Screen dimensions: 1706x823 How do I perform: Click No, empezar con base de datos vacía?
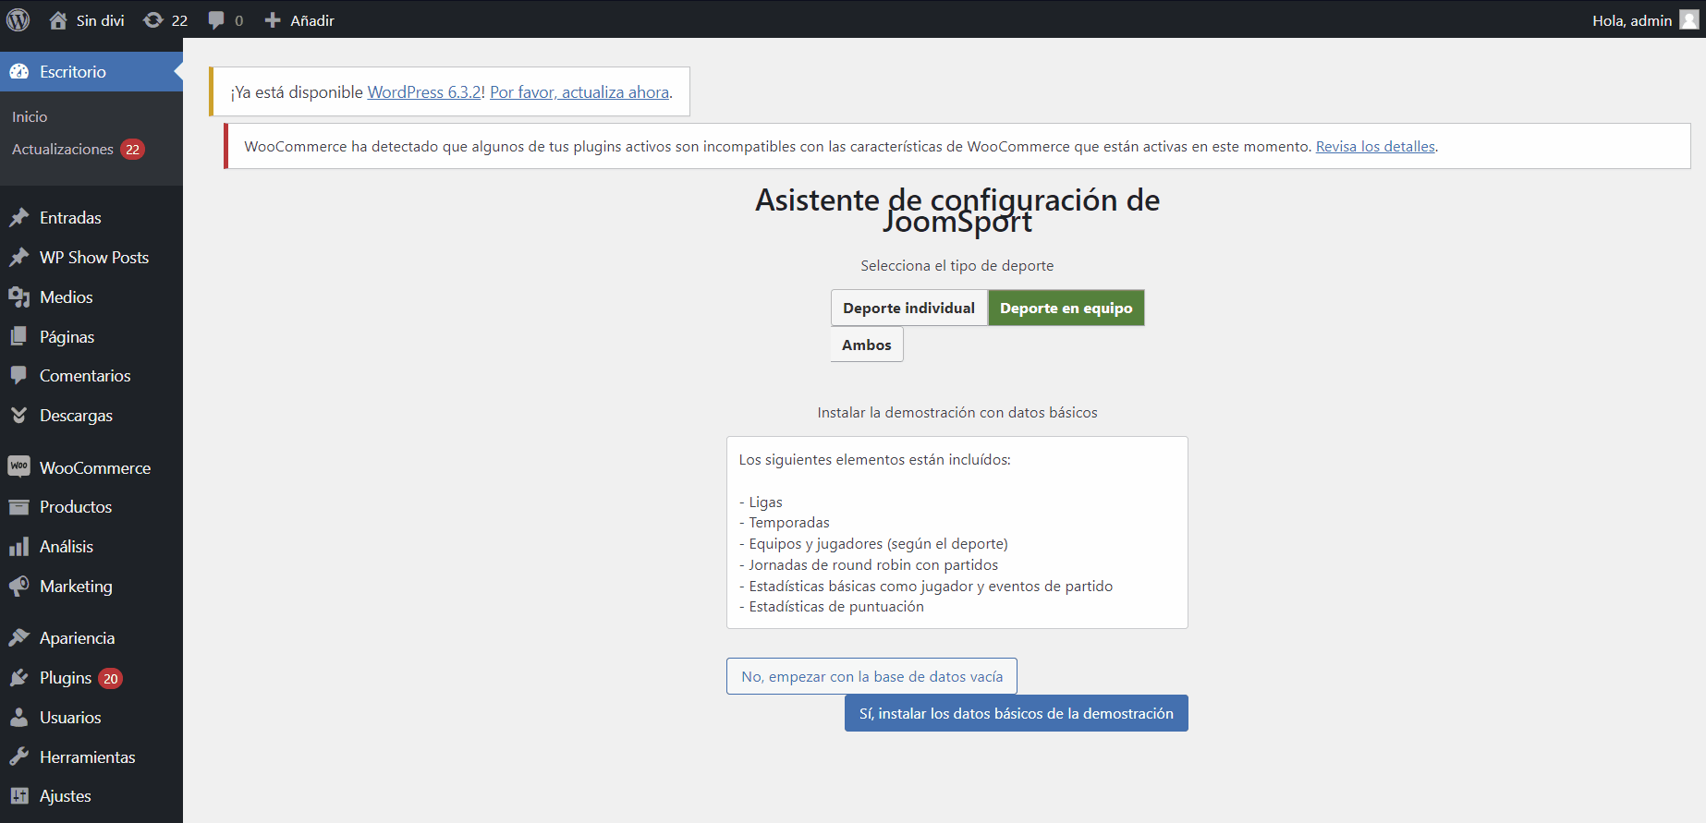[871, 677]
